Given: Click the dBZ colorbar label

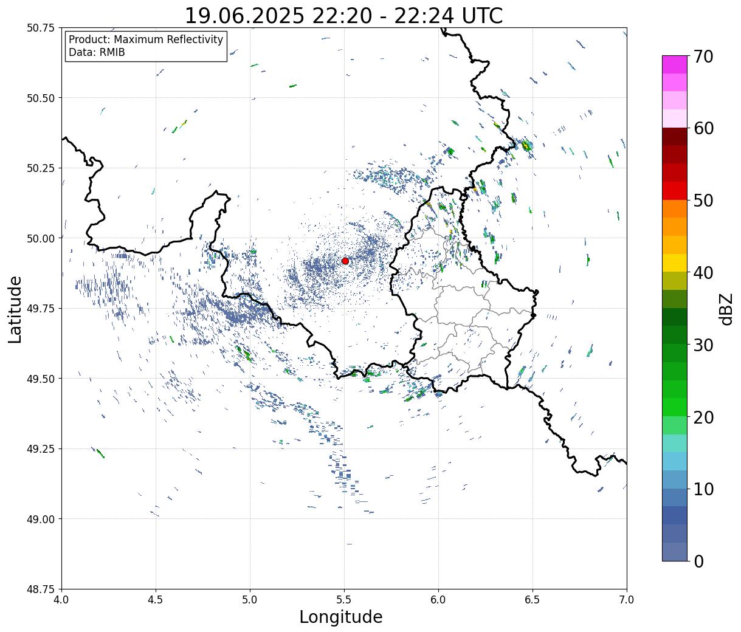Looking at the screenshot, I should click(x=726, y=308).
